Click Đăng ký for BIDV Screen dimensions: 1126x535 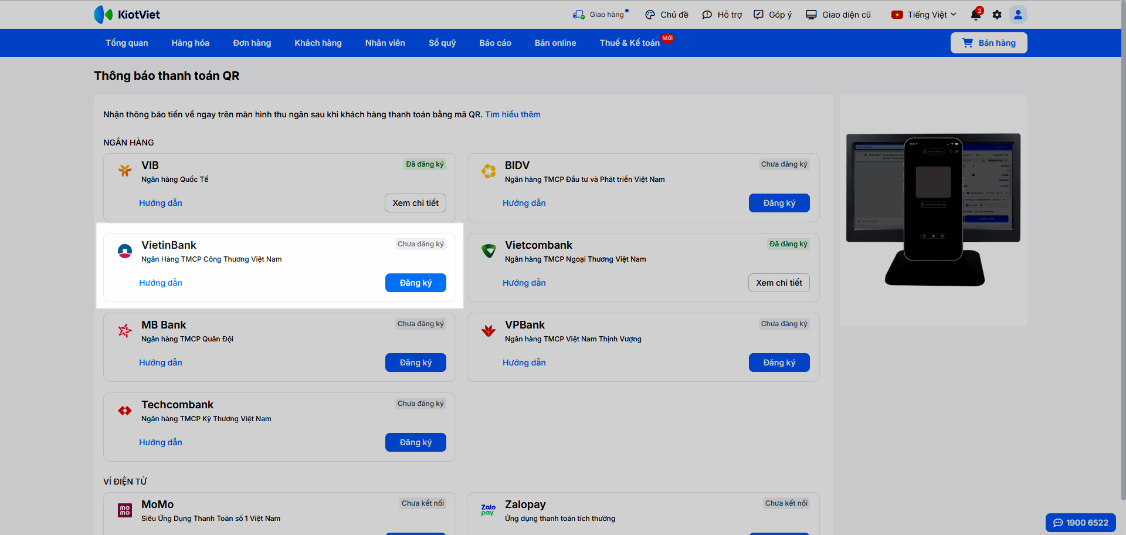(x=779, y=203)
